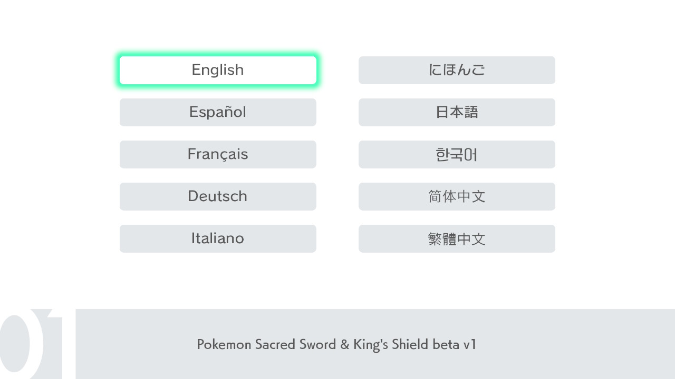Choose the Italiano language button

218,238
